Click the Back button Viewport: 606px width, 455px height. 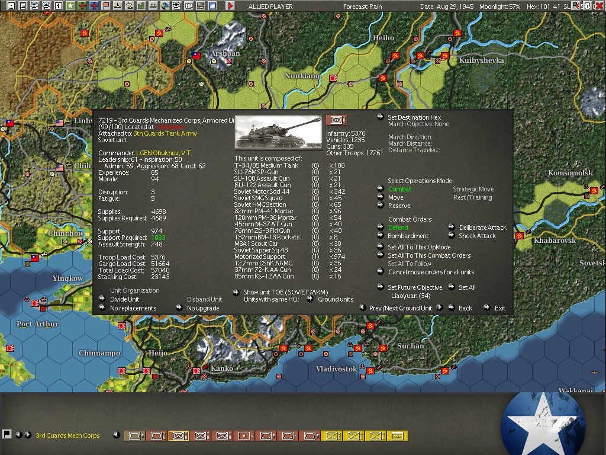tap(465, 308)
